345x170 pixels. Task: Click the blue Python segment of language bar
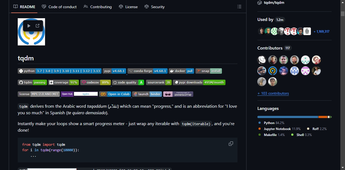[x=288, y=117]
